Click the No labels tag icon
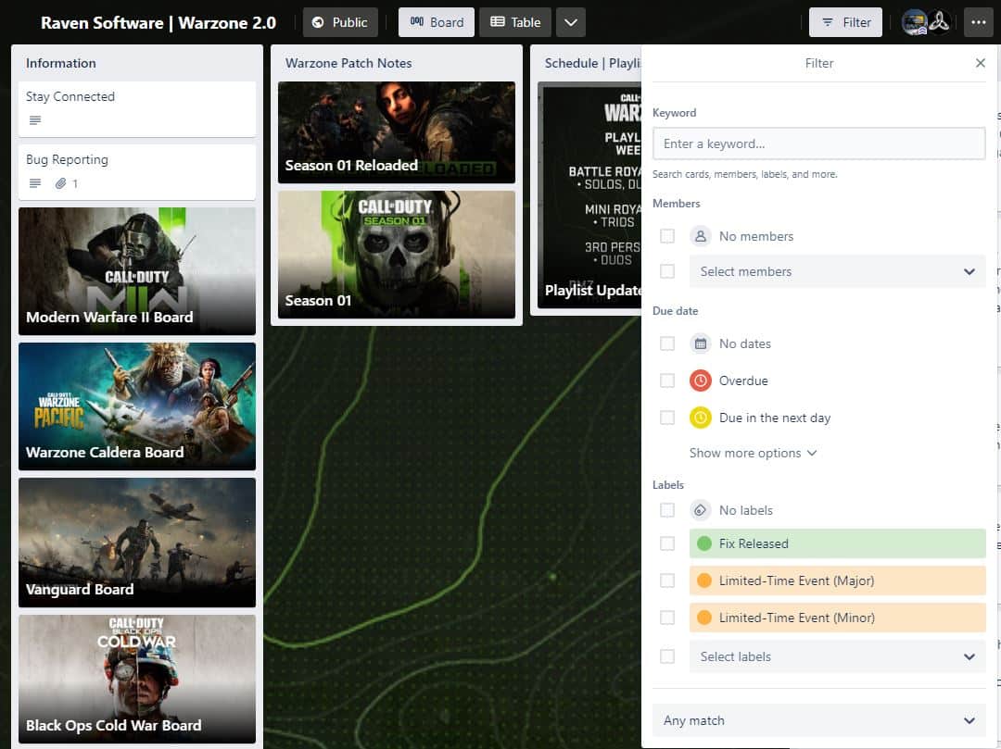Image resolution: width=1001 pixels, height=749 pixels. [x=701, y=510]
